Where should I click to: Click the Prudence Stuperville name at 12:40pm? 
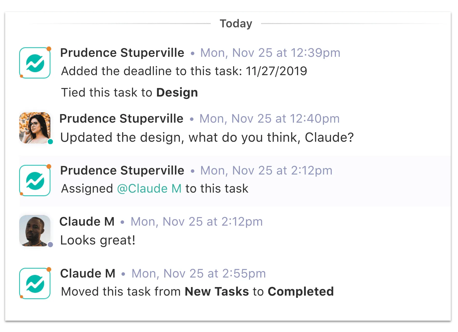pyautogui.click(x=121, y=119)
